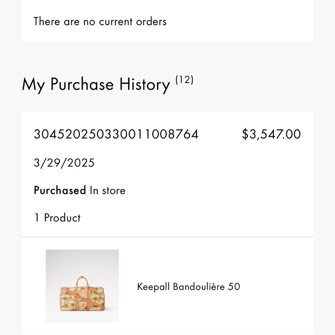Screen dimensions: 335x335
Task: Click the gray backdrop above the pictured bag
Action: (82, 262)
